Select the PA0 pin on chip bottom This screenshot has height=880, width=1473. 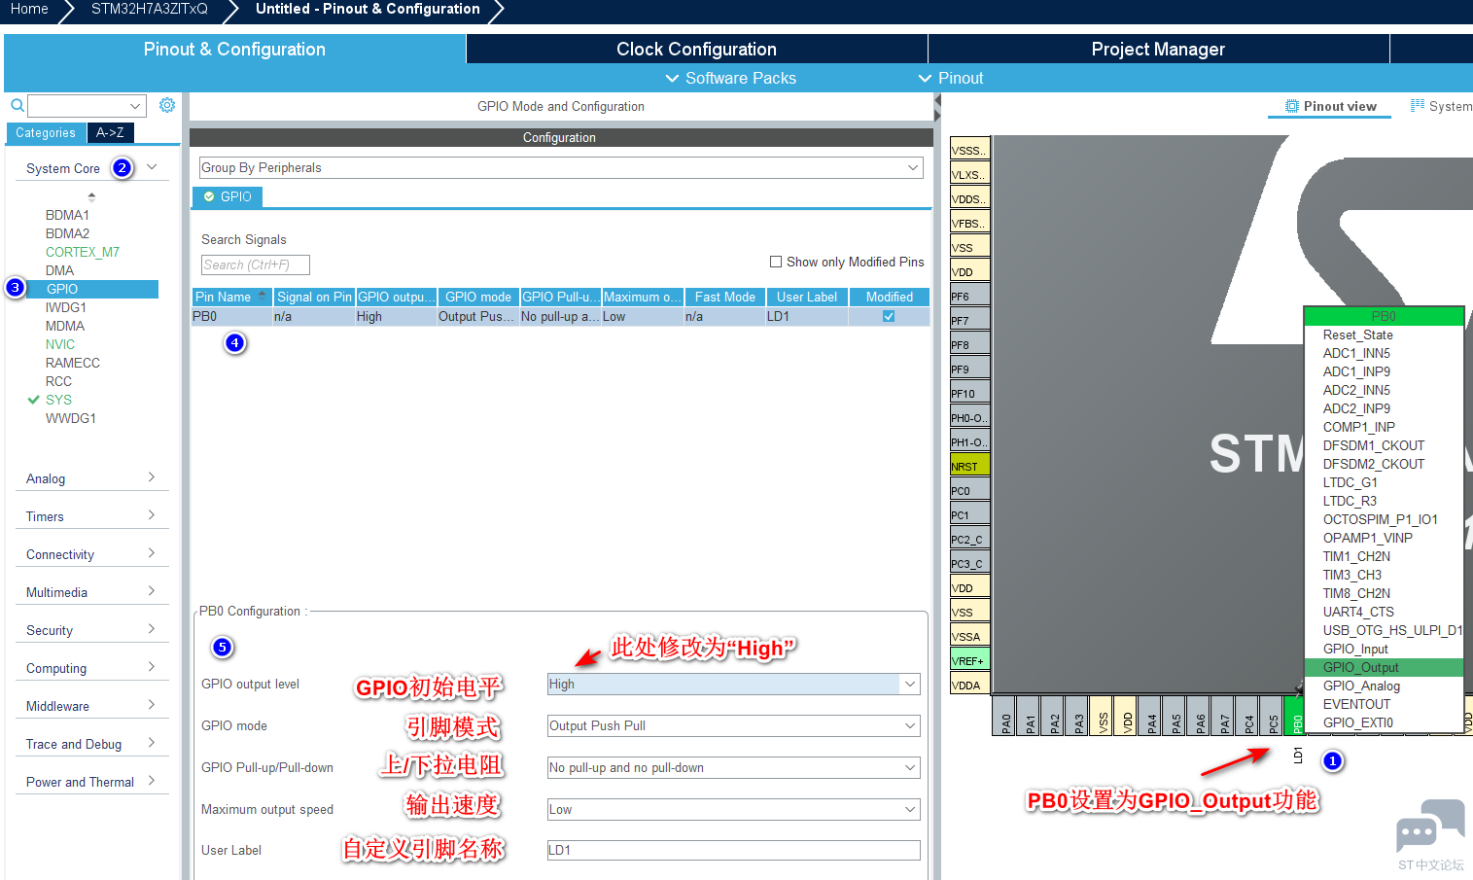(x=1004, y=716)
